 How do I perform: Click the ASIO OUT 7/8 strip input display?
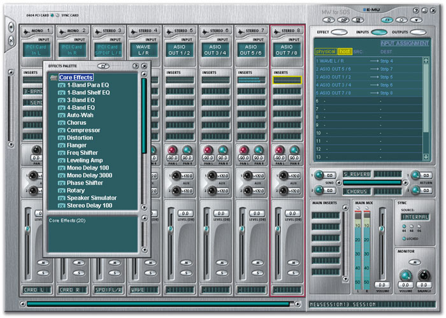(287, 50)
